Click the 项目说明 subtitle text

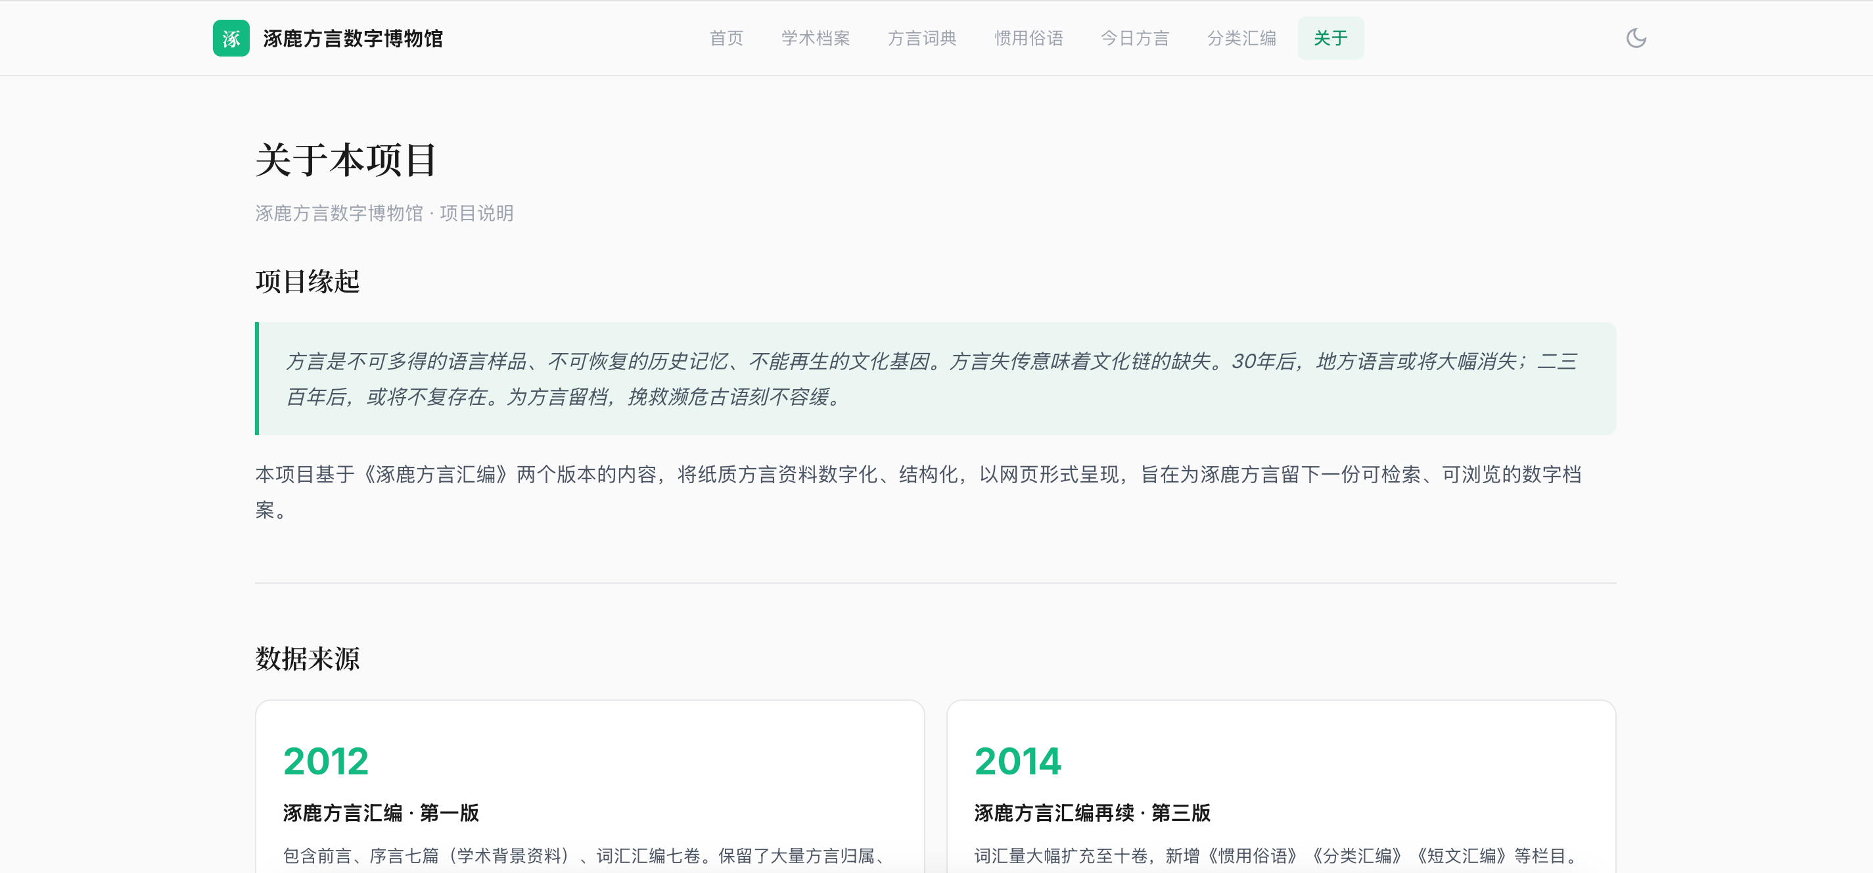(476, 213)
